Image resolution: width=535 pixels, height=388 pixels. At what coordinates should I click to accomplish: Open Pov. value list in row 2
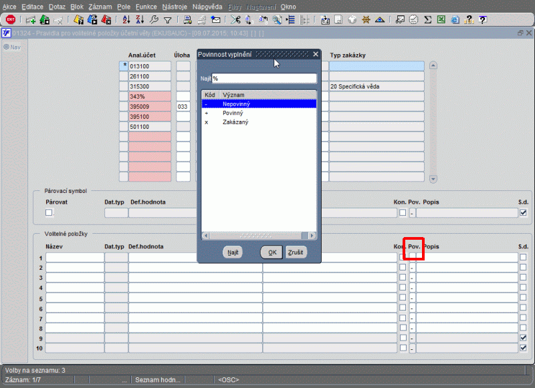pos(412,268)
